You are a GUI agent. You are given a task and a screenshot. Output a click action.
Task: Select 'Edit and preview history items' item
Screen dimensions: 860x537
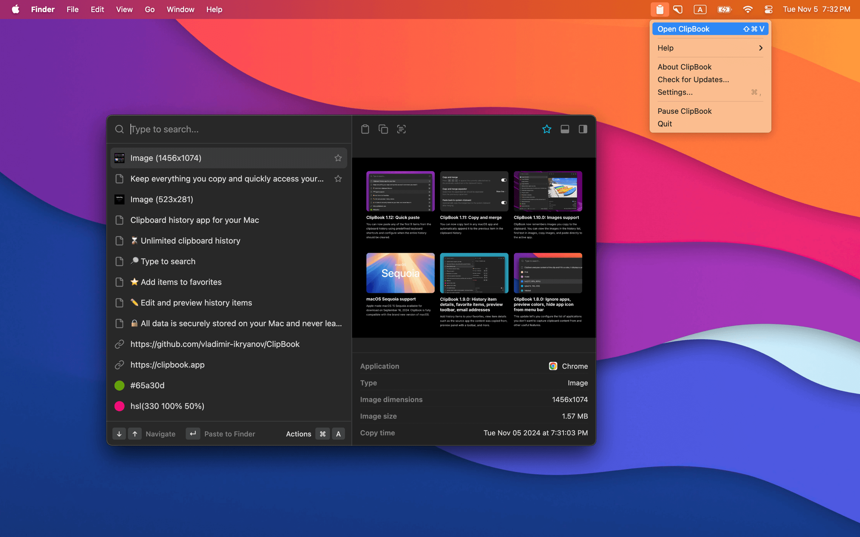point(229,303)
